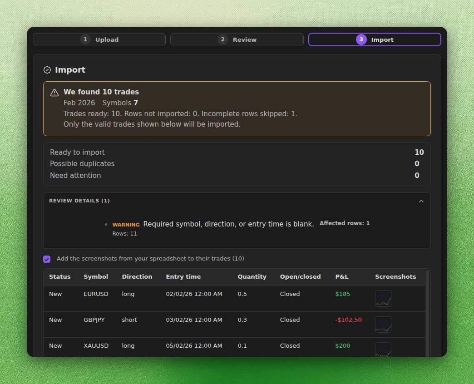
Task: Click the trades table vertical scrollbar
Action: tap(427, 313)
